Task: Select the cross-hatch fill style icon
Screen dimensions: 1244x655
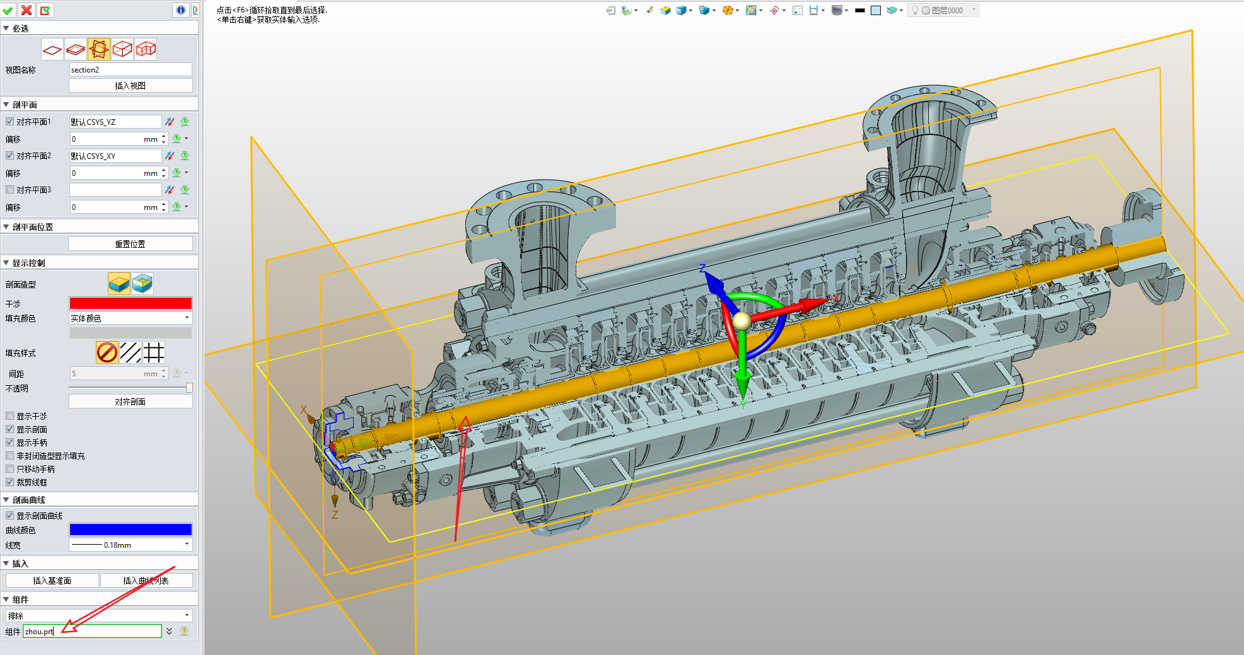Action: pos(154,352)
